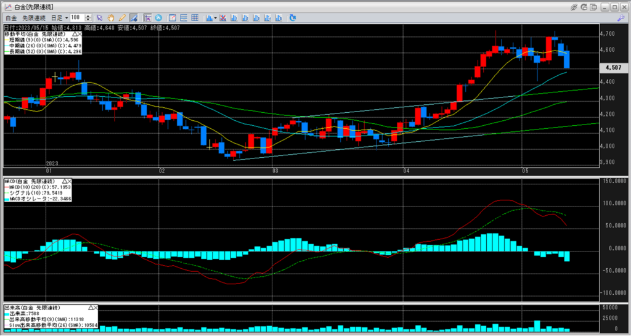Screen dimensions: 631x336
Task: Close the 出来高 volume legend box
Action: click(94, 307)
